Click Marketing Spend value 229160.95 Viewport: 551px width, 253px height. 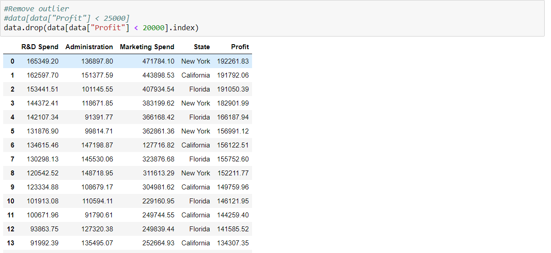(158, 201)
